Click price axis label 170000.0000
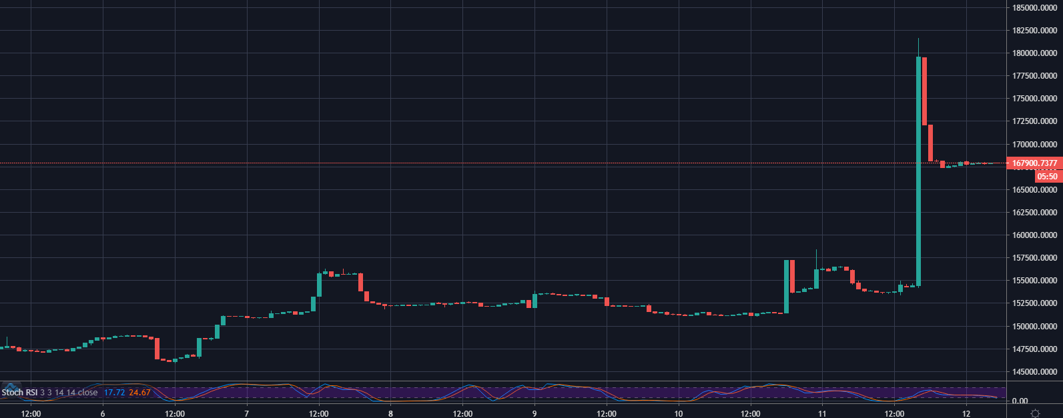The height and width of the screenshot is (418, 1063). point(1035,144)
